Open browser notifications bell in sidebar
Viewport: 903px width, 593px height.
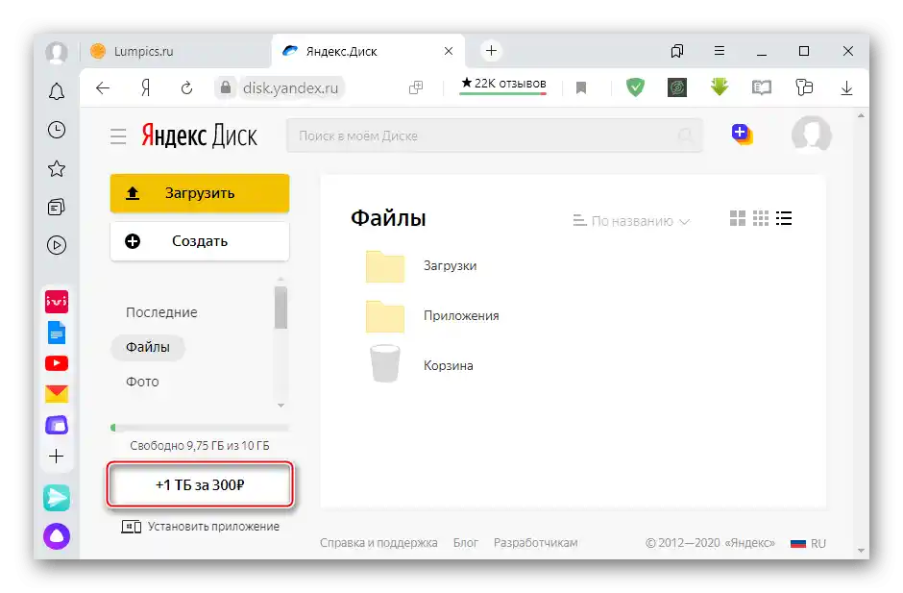(x=57, y=91)
